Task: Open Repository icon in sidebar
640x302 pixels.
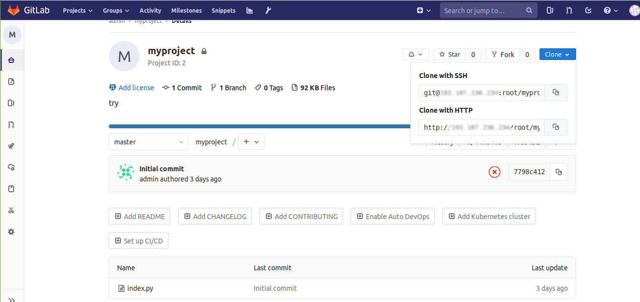Action: coord(12,81)
